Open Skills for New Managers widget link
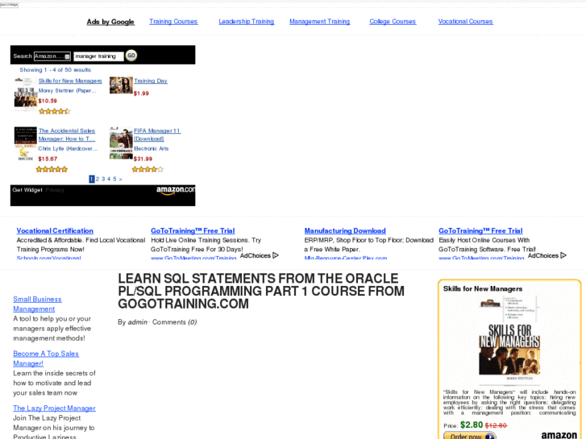586x439 pixels. [70, 81]
